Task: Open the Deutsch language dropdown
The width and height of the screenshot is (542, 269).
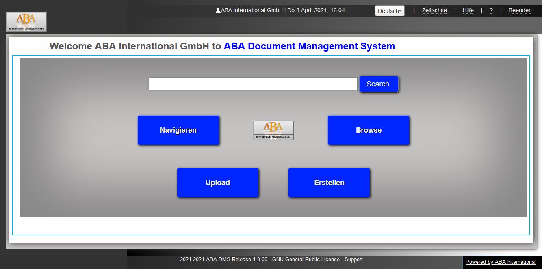Action: click(x=390, y=11)
